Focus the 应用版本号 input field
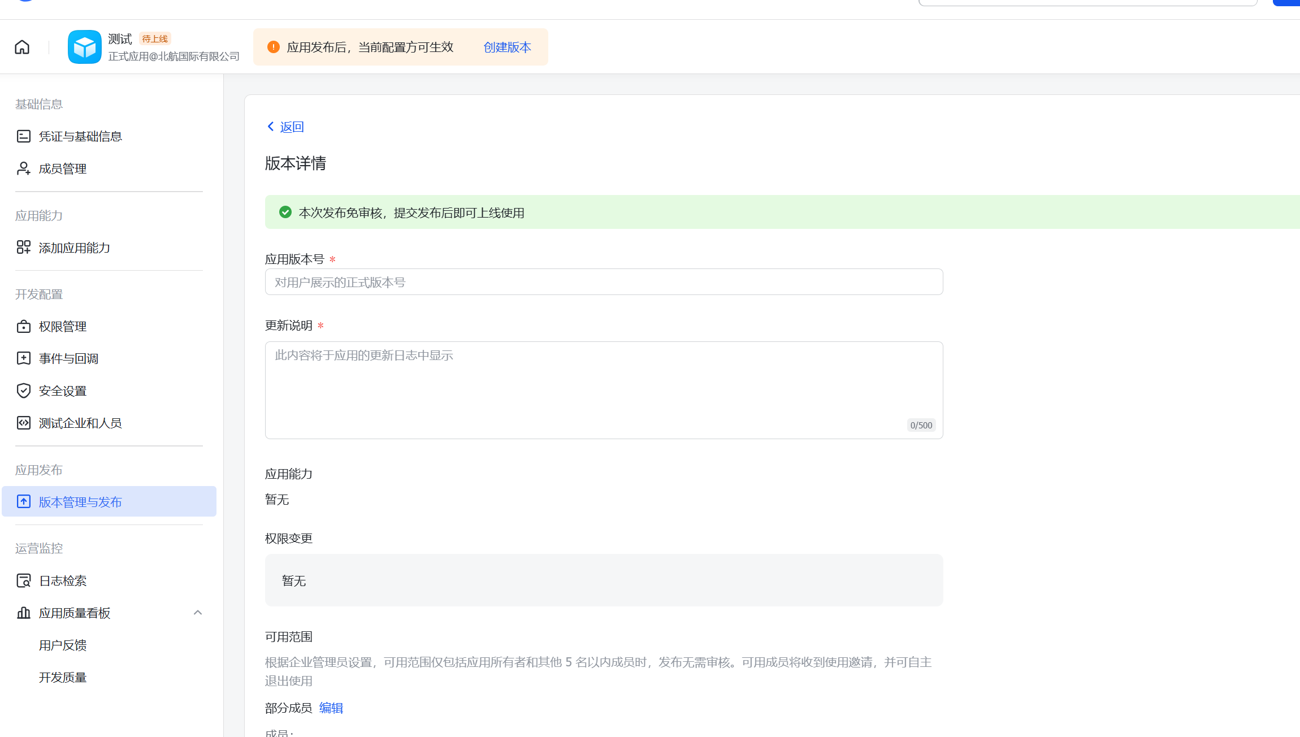This screenshot has height=737, width=1300. pyautogui.click(x=604, y=282)
